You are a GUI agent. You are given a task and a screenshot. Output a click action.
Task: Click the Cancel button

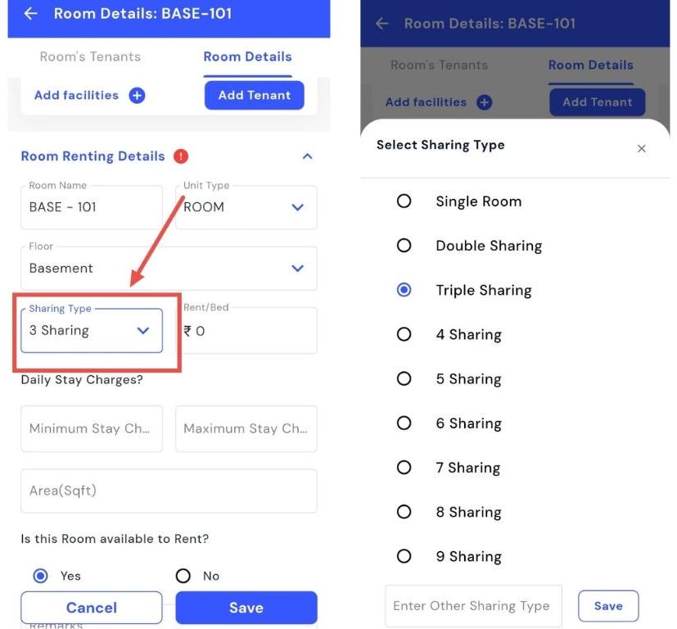[x=92, y=608]
